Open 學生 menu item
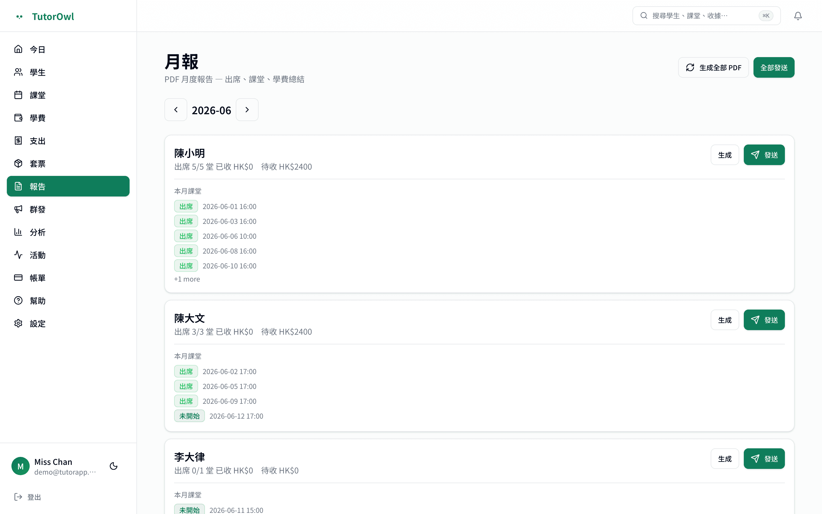 [x=68, y=72]
